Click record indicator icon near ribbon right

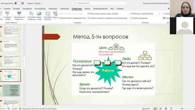pyautogui.click(x=168, y=9)
